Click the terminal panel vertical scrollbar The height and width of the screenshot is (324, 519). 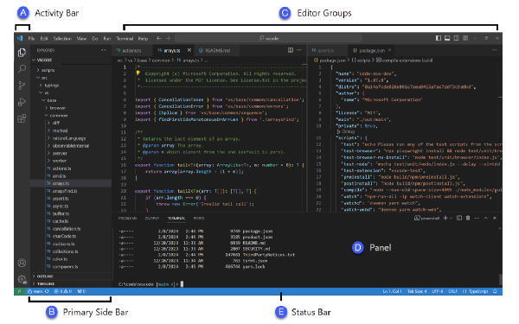[x=500, y=279]
